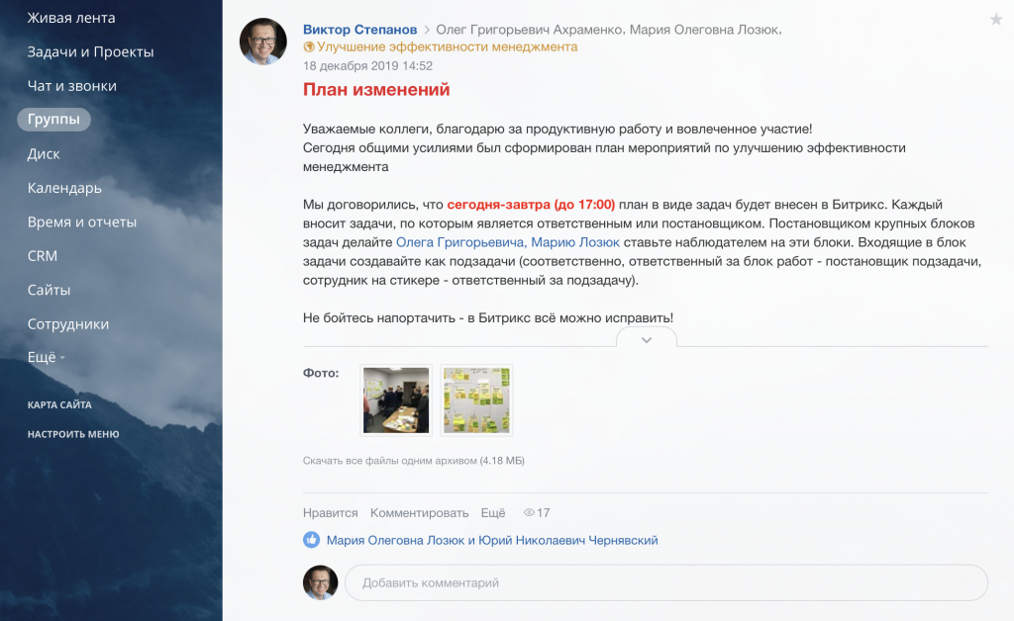Collapse the post using the chevron arrow

[x=646, y=339]
